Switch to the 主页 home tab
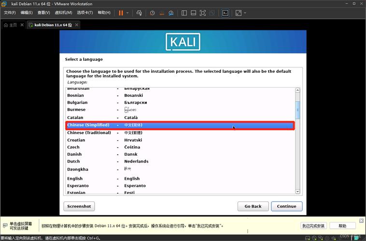Screen dimensions: 366x241 coord(11,25)
